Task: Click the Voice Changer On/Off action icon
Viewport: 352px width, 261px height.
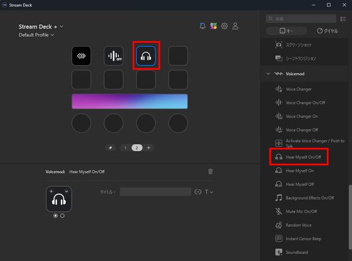Action: pos(279,103)
